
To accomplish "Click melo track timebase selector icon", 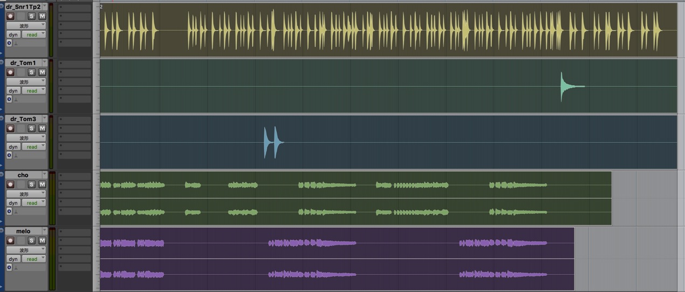I will (9, 267).
